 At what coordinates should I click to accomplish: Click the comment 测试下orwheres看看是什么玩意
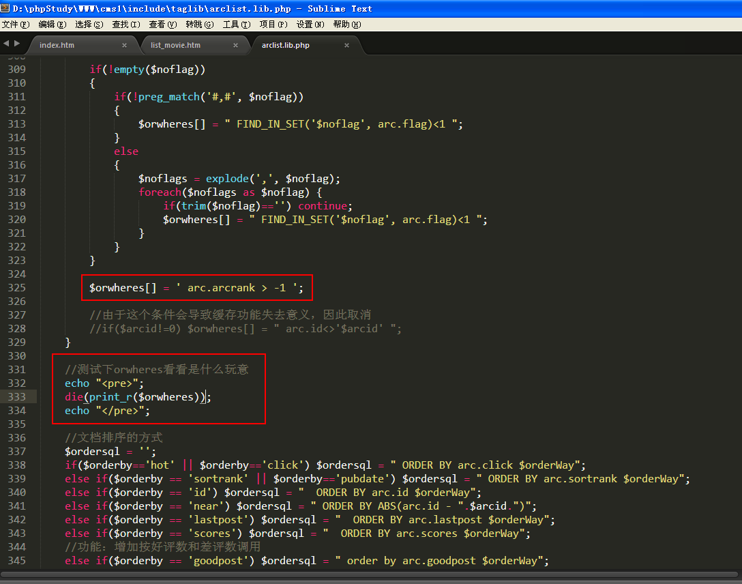157,370
